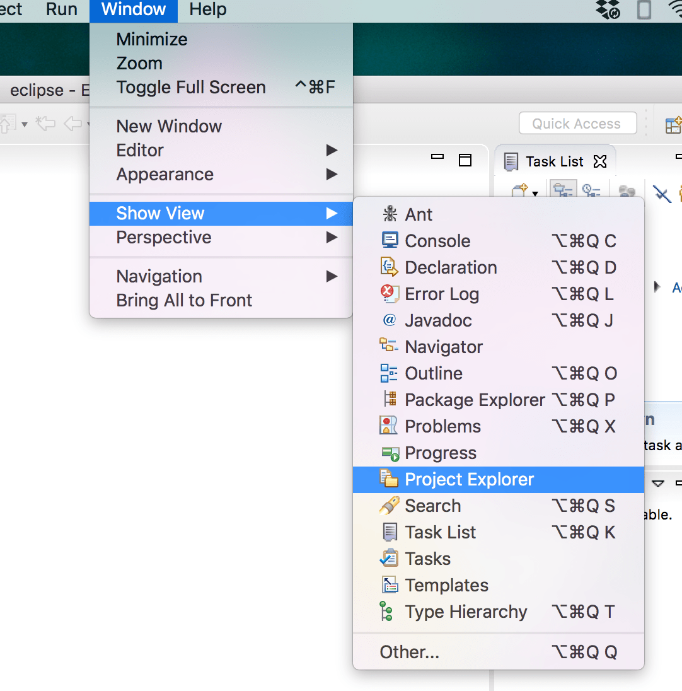Open the Project Explorer view
Image resolution: width=682 pixels, height=691 pixels.
(499, 479)
